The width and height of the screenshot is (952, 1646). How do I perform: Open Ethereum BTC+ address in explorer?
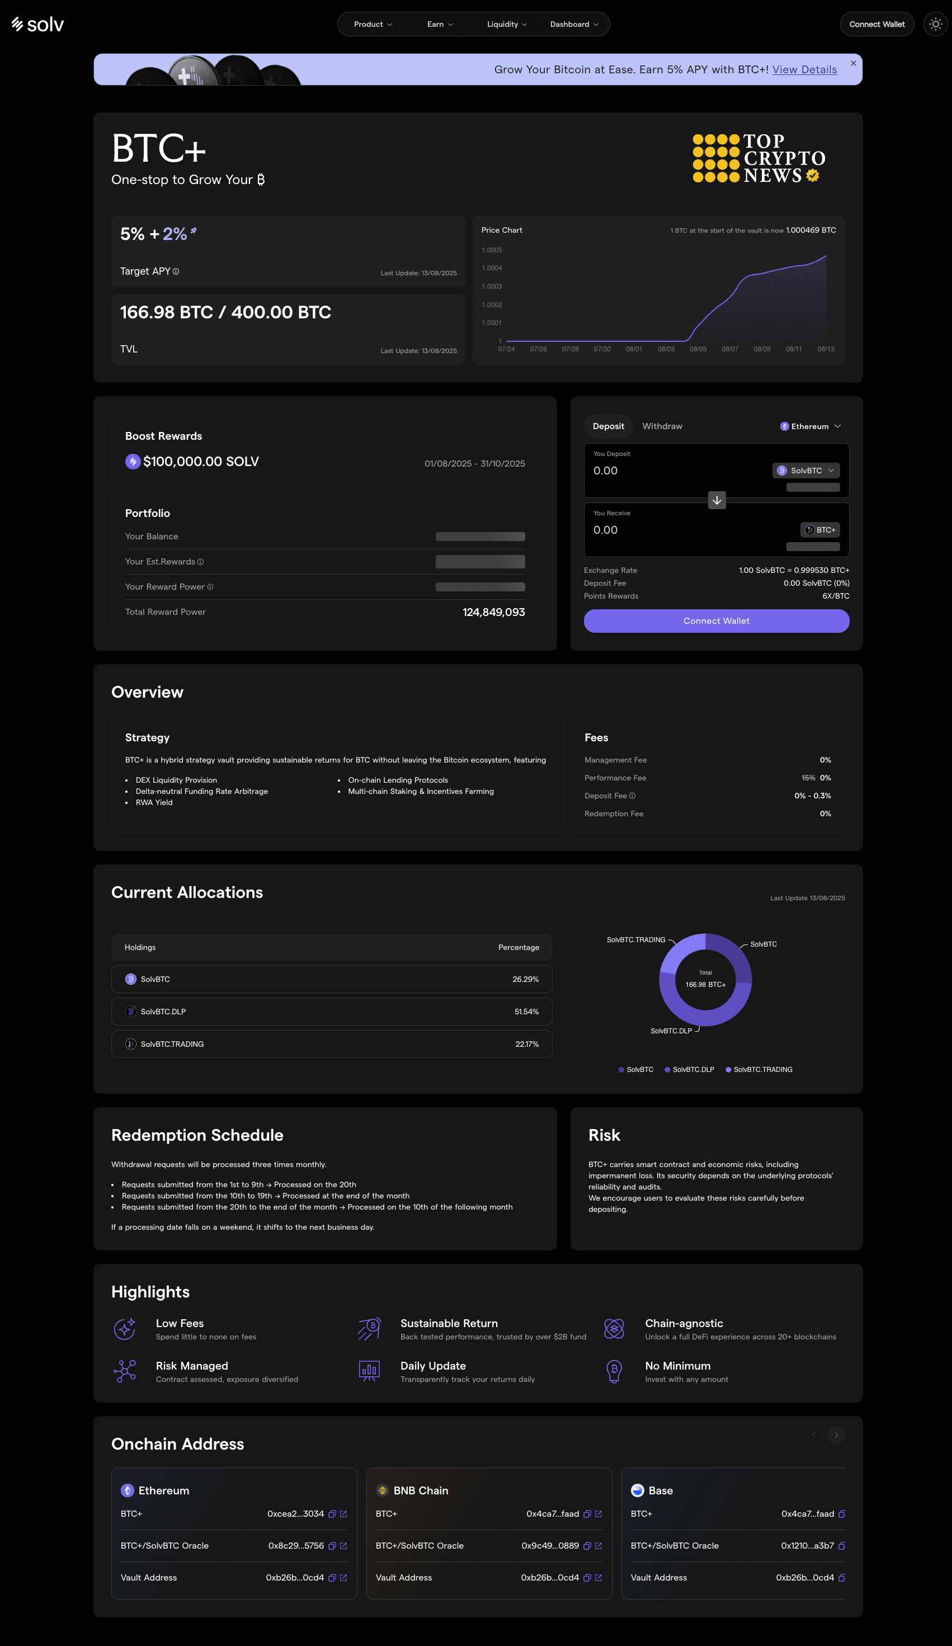tap(343, 1514)
